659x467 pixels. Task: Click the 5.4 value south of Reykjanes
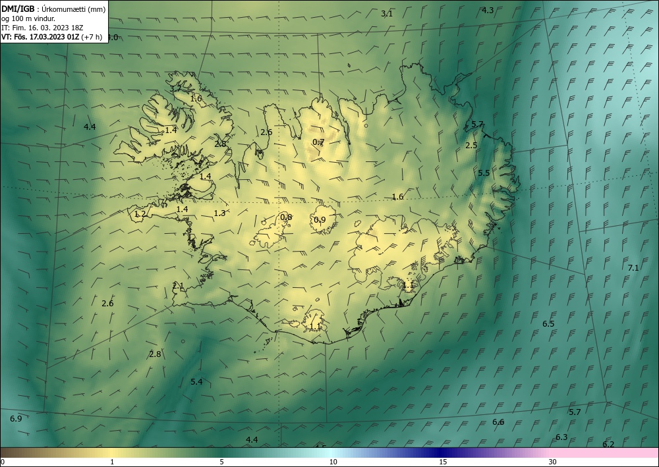(x=196, y=382)
